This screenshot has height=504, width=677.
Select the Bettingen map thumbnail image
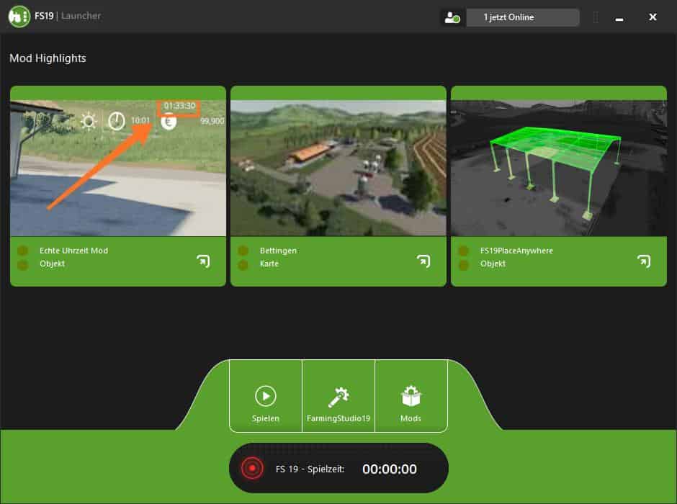tap(338, 168)
